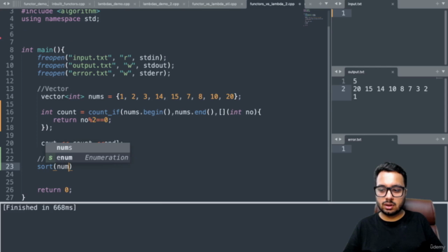Click on 'int main(){' line
This screenshot has width=448, height=252.
[x=43, y=50]
